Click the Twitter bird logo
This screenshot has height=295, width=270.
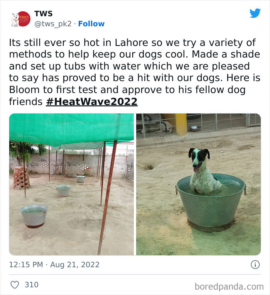[255, 13]
